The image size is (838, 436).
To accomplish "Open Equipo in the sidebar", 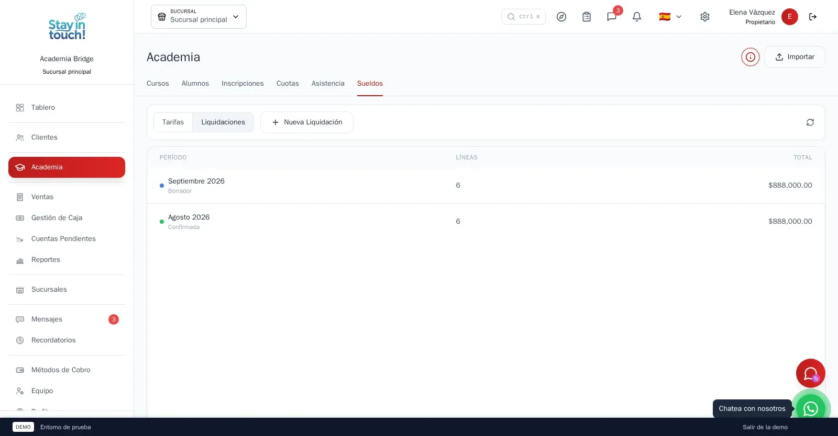I will pos(67,391).
